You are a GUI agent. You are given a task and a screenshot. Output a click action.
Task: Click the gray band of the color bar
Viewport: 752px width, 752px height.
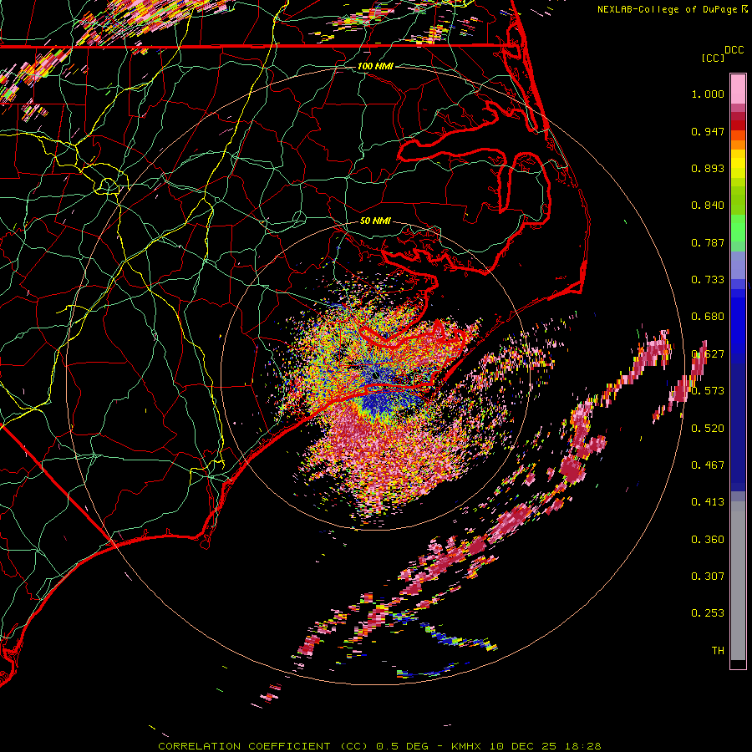point(738,581)
